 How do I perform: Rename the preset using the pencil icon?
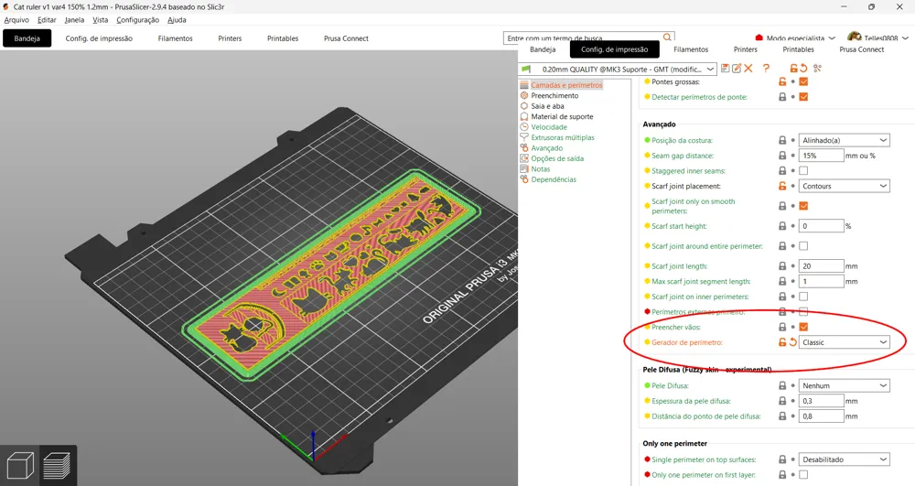tap(737, 69)
